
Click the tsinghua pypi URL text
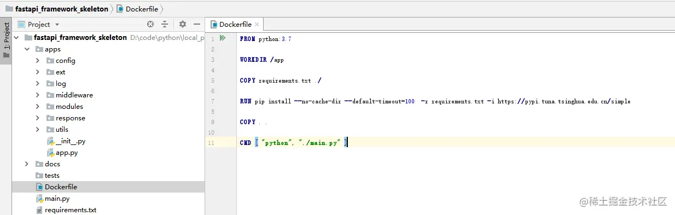tap(563, 101)
